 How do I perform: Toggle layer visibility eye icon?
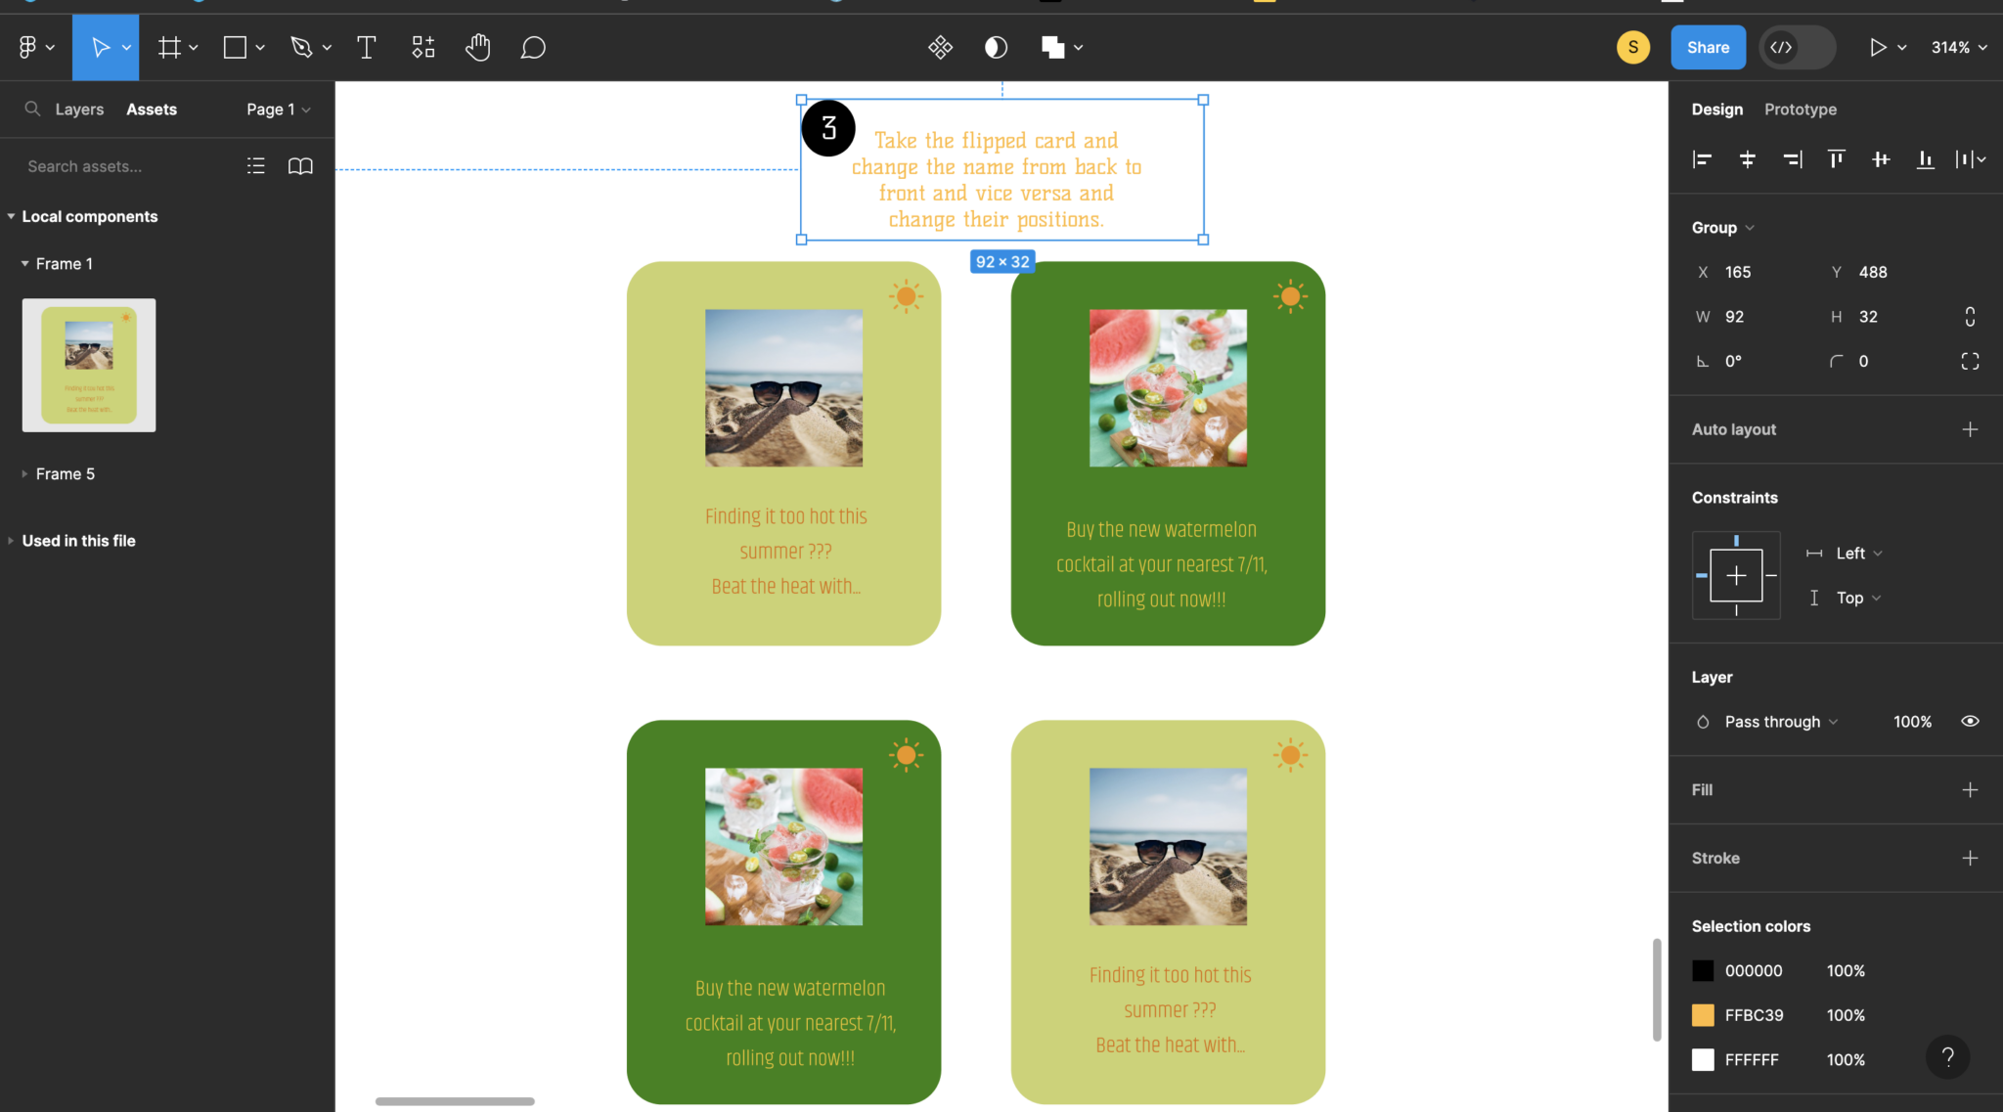(x=1970, y=722)
